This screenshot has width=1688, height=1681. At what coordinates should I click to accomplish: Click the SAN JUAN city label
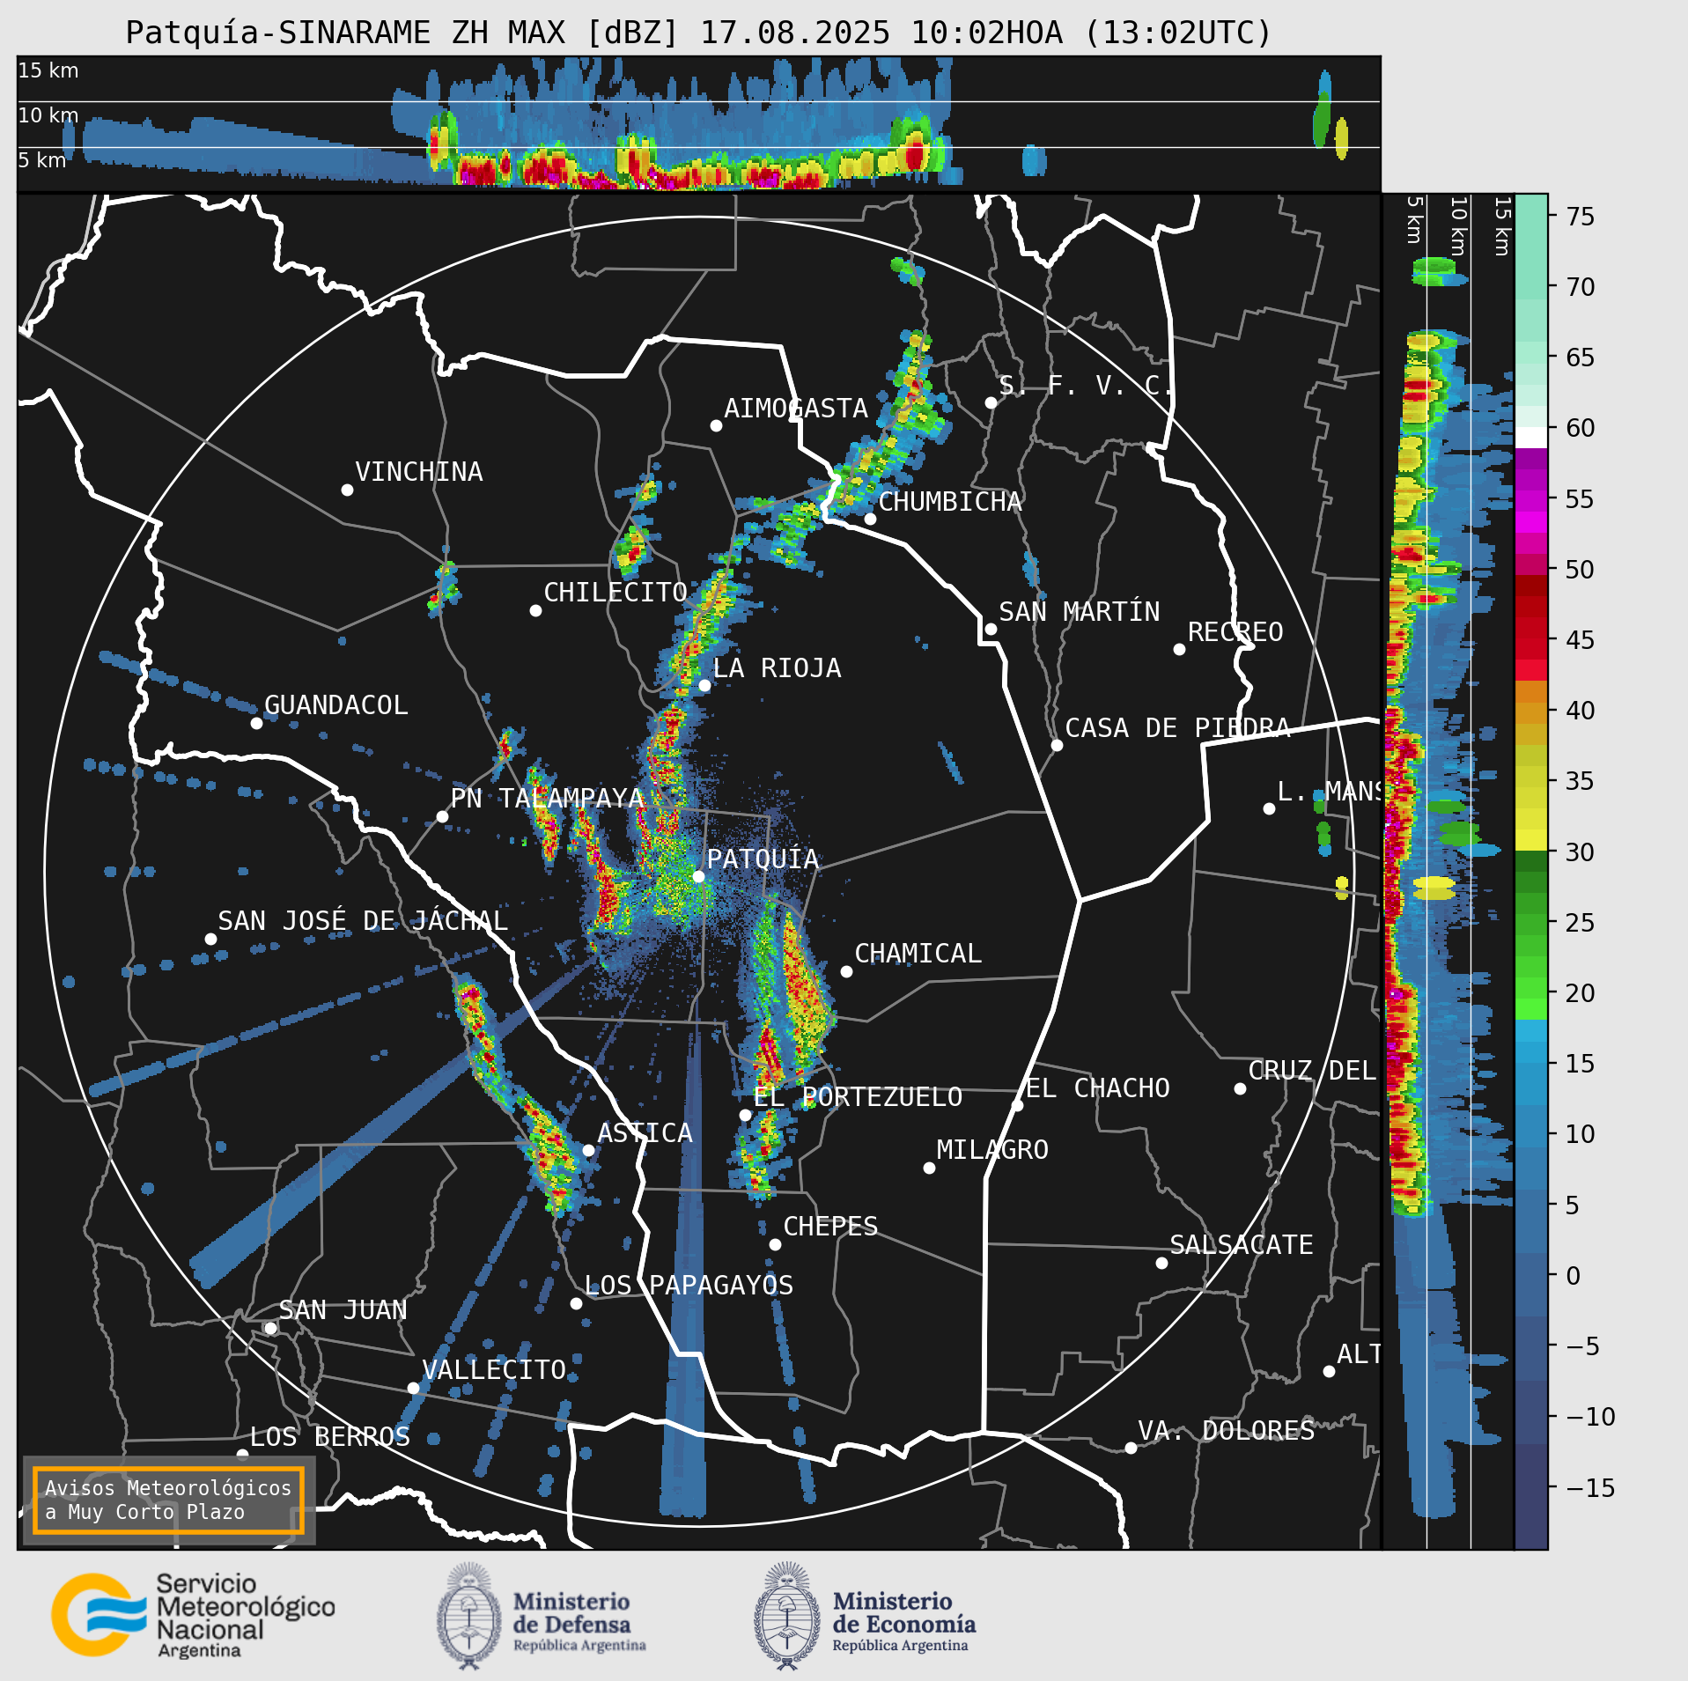pyautogui.click(x=343, y=1310)
